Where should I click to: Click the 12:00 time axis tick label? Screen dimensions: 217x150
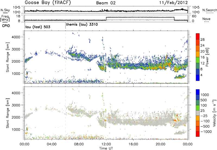point(106,144)
